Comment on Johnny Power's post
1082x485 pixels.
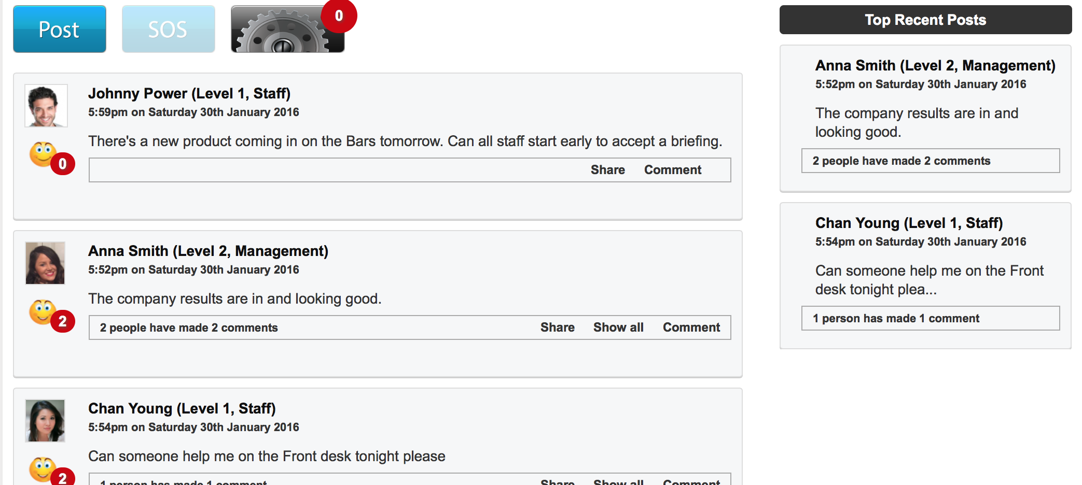pyautogui.click(x=672, y=170)
